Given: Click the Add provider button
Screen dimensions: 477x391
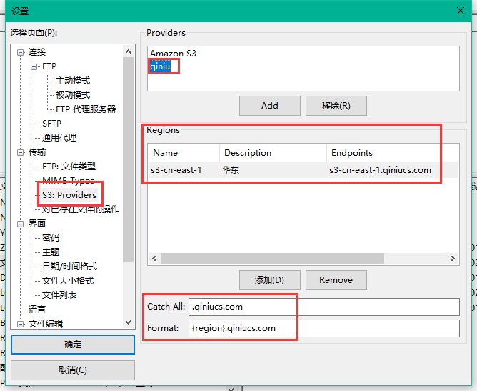Looking at the screenshot, I should tap(270, 106).
